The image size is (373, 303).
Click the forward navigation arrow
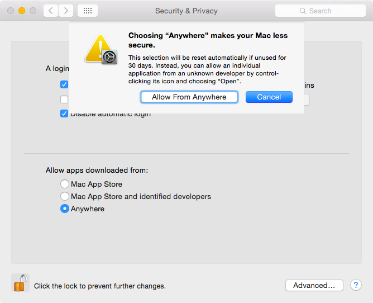66,11
